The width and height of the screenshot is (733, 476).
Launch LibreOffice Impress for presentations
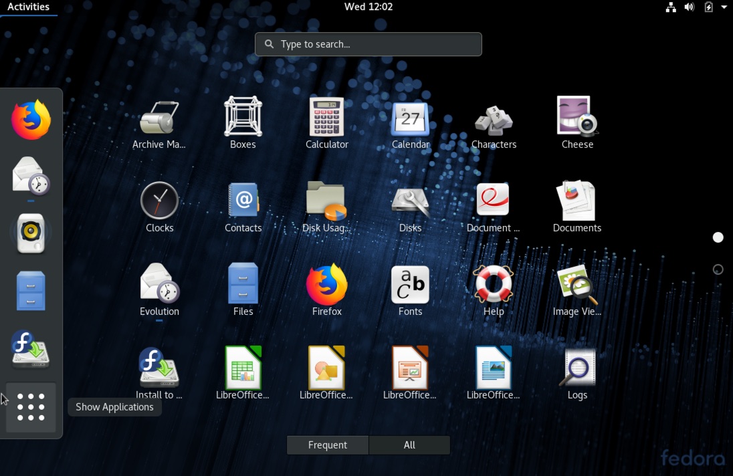pyautogui.click(x=410, y=368)
